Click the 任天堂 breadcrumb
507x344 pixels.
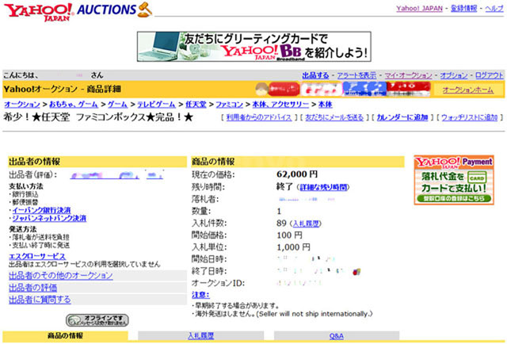click(196, 104)
